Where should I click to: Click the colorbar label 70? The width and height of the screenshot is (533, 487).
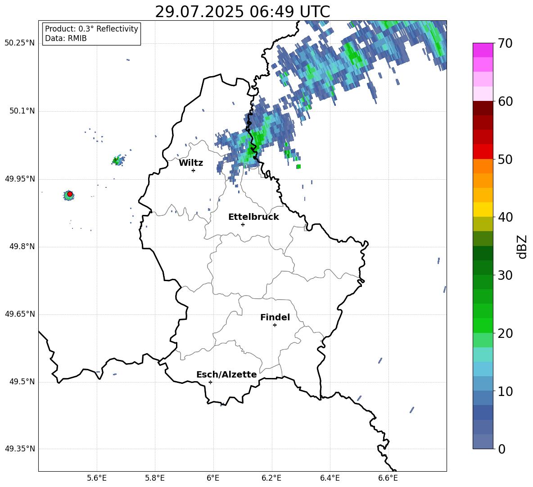coord(506,44)
